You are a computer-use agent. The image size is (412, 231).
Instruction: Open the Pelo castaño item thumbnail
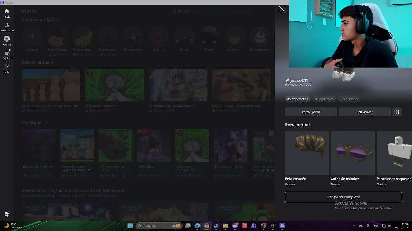[307, 153]
